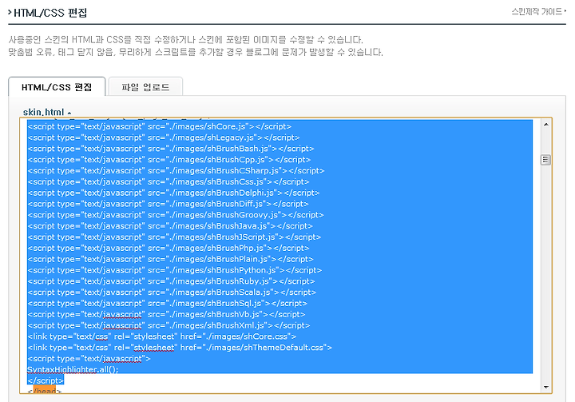Click the shBrushDiff.js script line
Image resolution: width=575 pixels, height=402 pixels.
(x=168, y=204)
